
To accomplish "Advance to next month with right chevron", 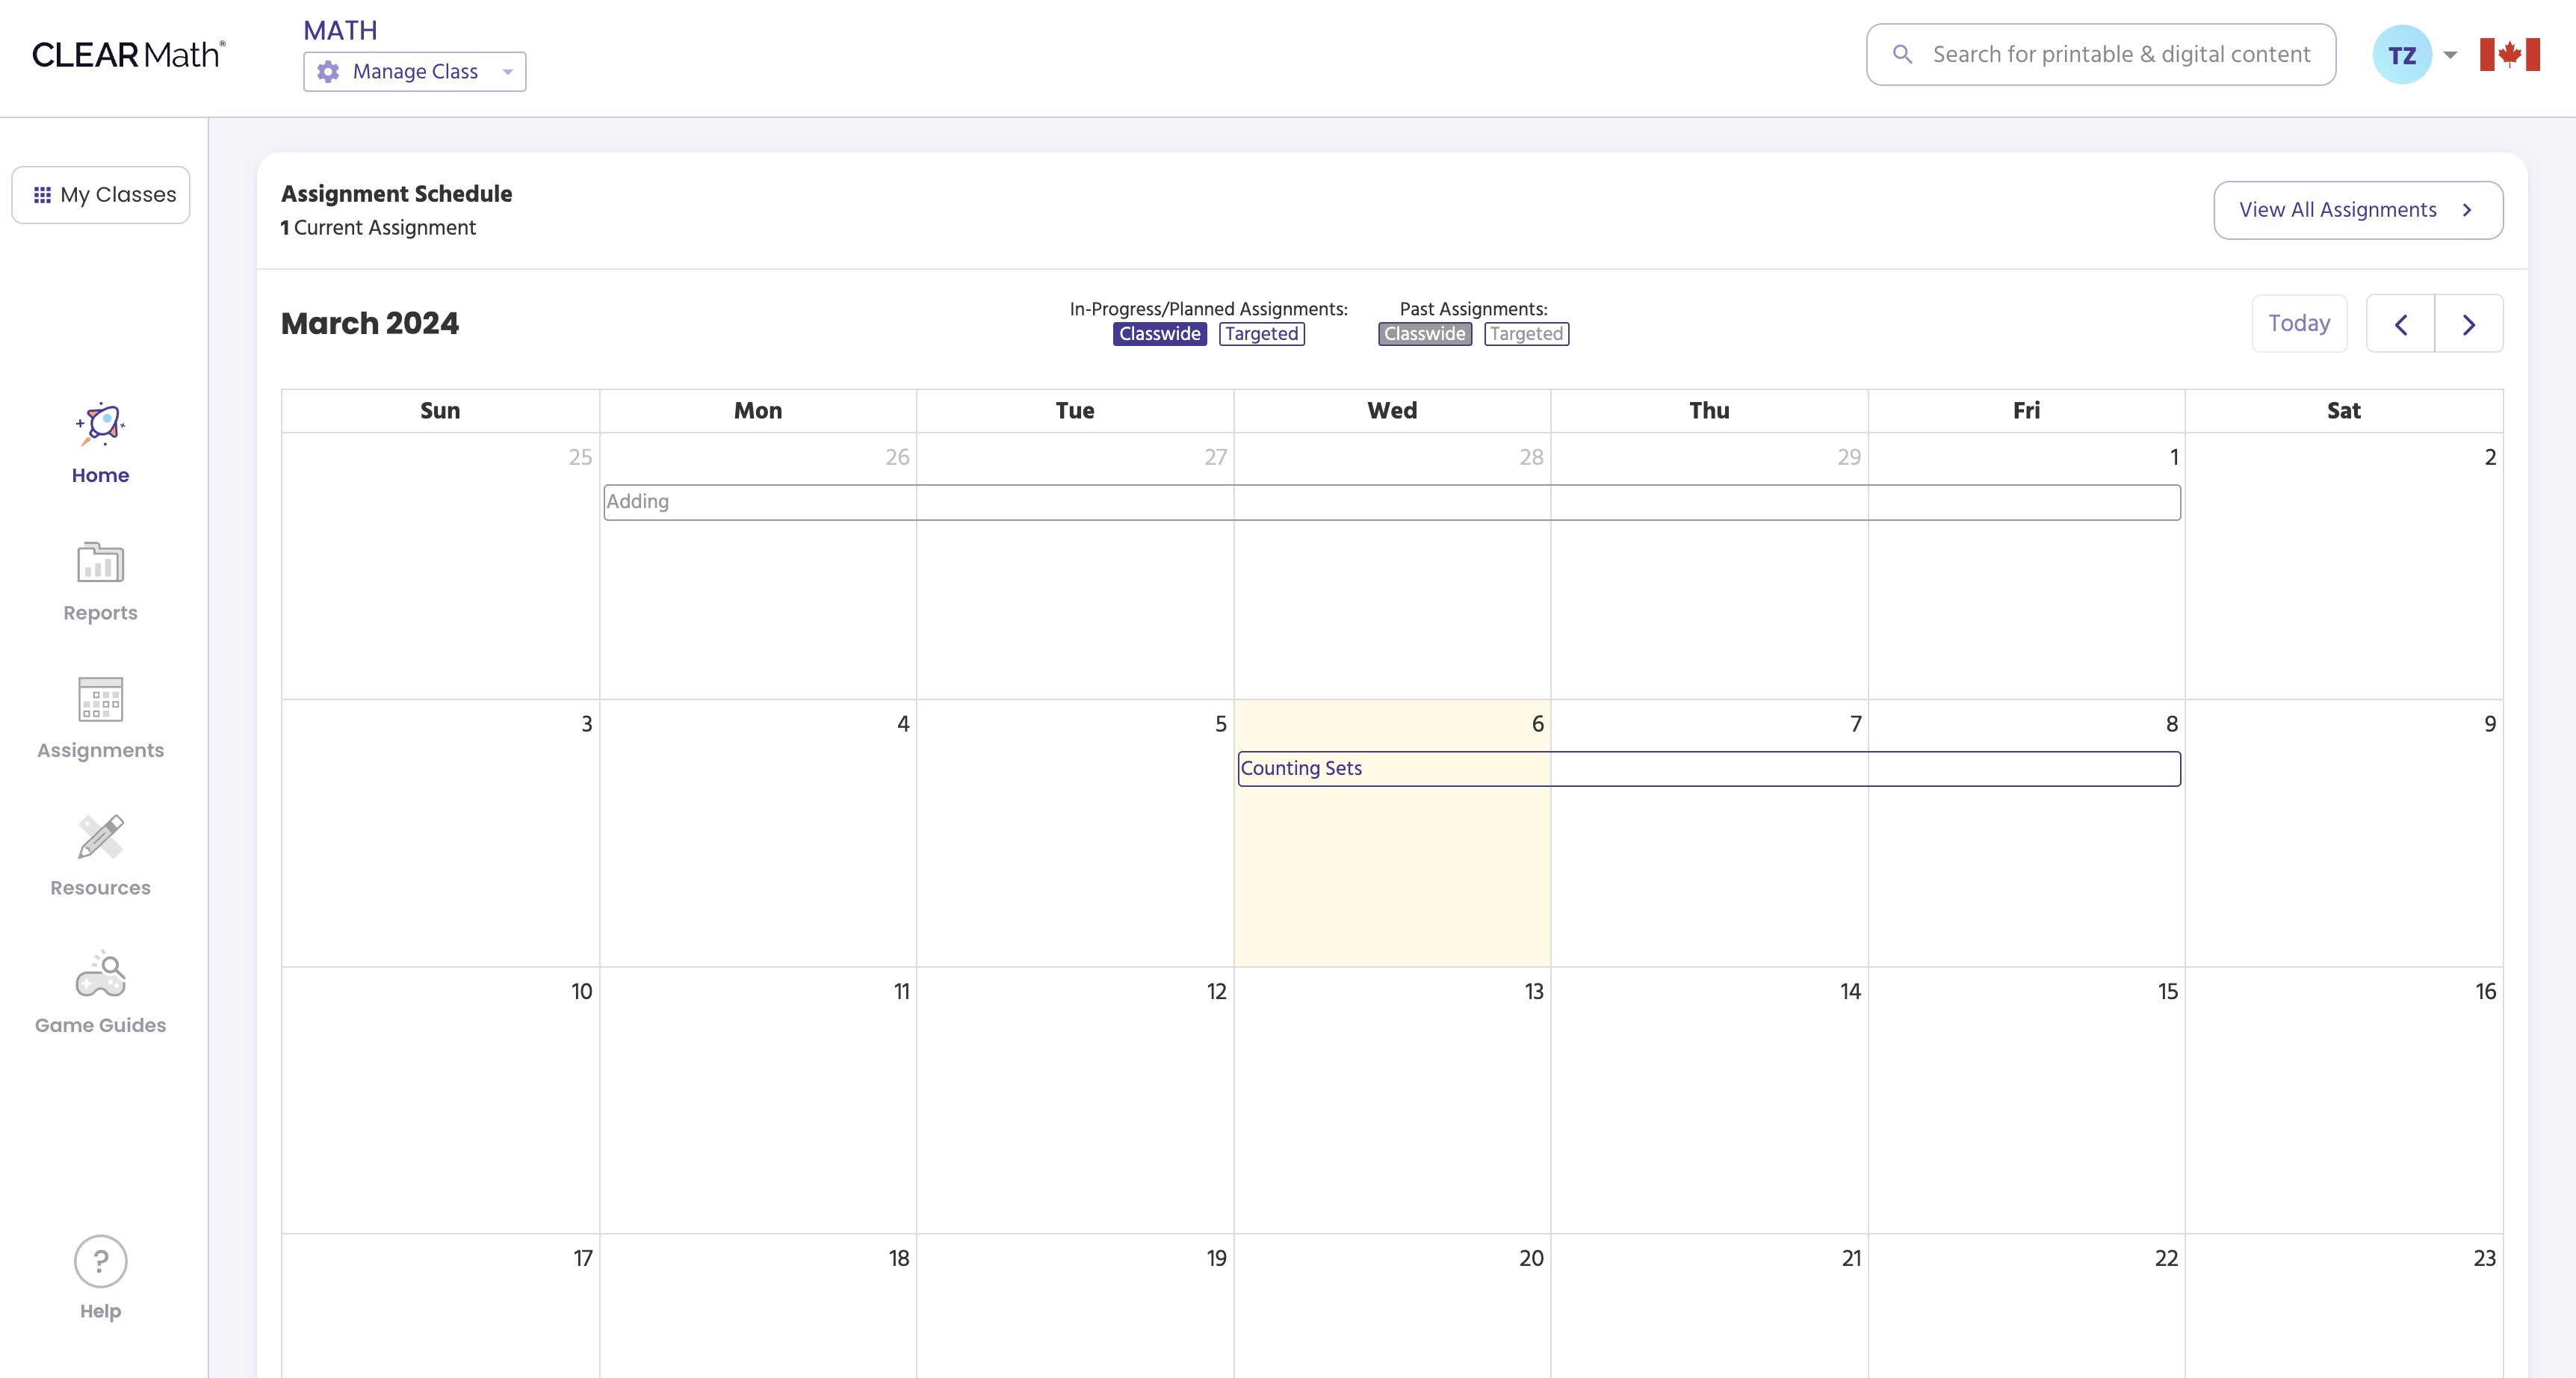I will click(2470, 323).
